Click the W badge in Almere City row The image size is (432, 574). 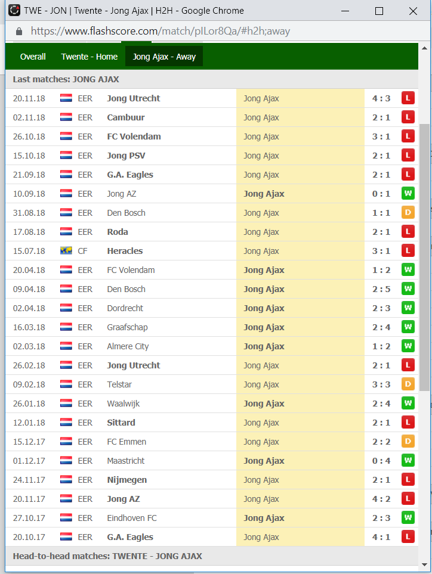(408, 346)
